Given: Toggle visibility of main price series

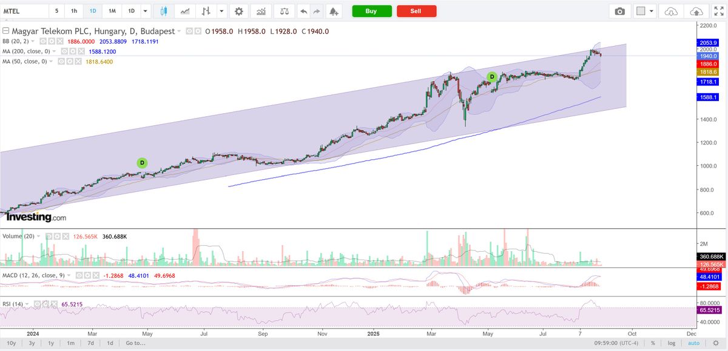Looking at the screenshot, I should click(190, 31).
